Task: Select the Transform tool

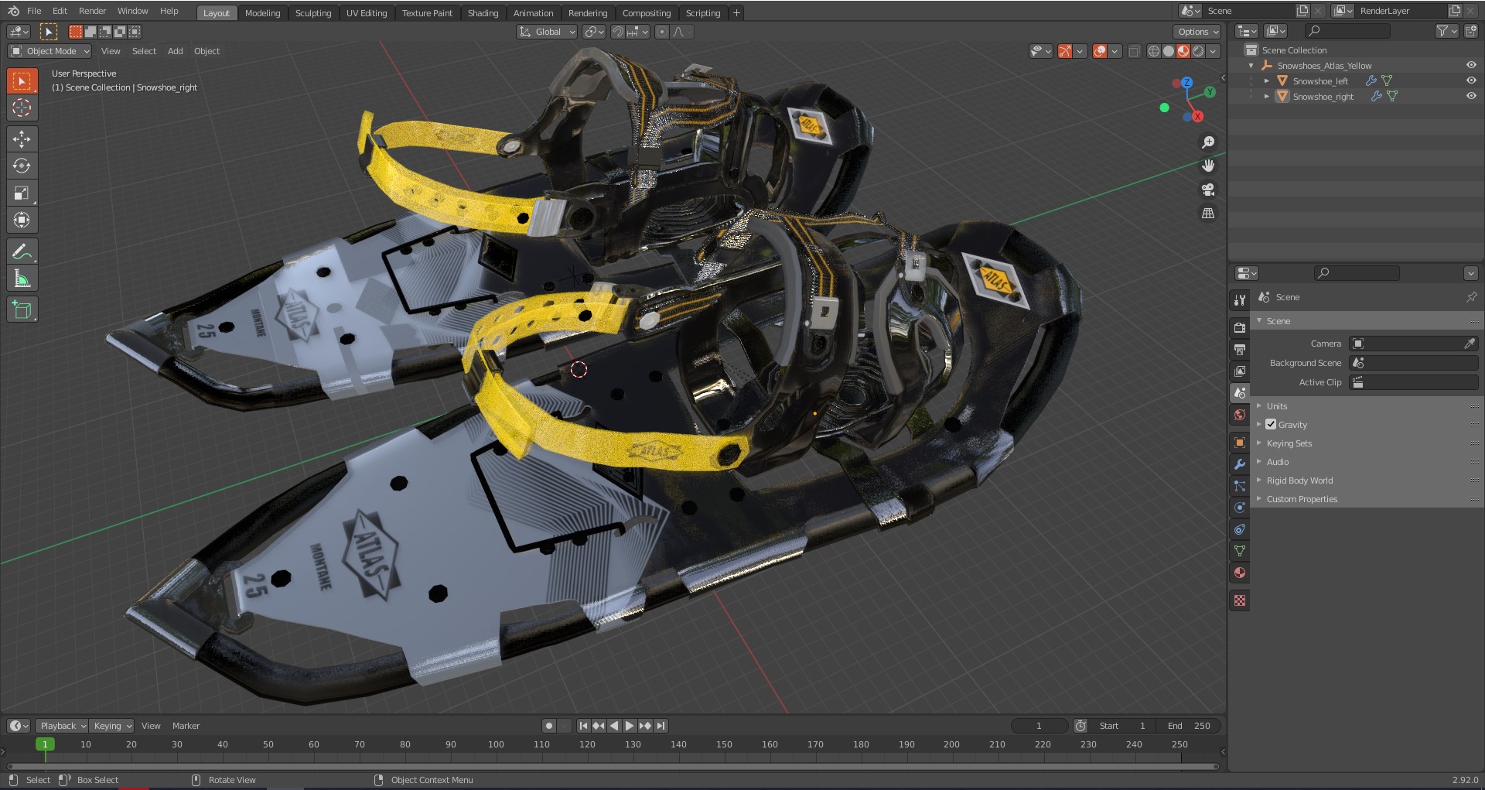Action: [22, 220]
